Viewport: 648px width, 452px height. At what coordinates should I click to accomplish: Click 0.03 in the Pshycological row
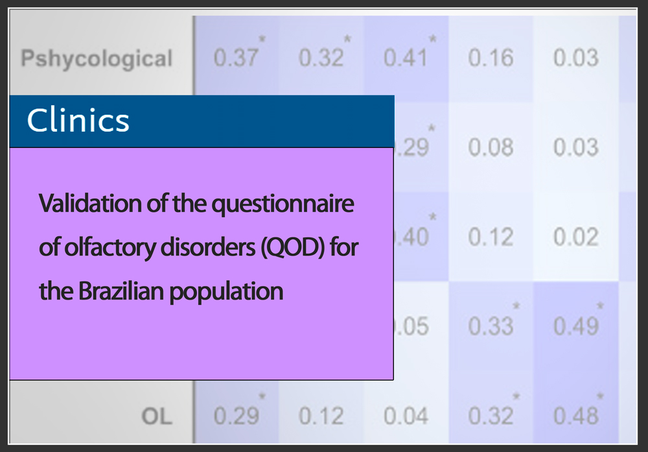575,58
